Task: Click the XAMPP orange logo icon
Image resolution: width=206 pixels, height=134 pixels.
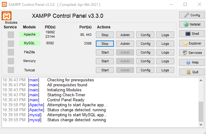Action: [x=7, y=16]
